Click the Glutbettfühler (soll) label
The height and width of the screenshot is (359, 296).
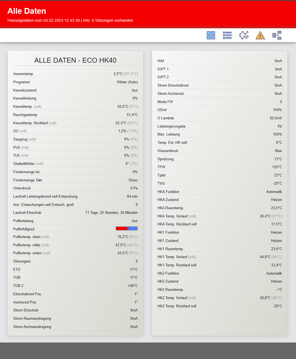[x=28, y=164]
